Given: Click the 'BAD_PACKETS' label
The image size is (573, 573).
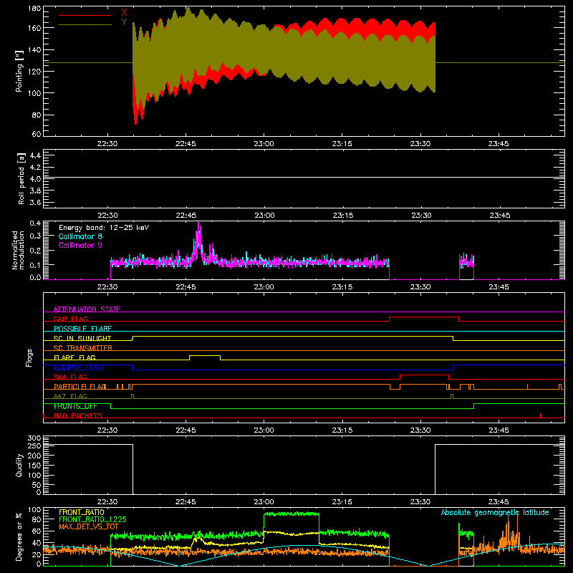Looking at the screenshot, I should click(78, 415).
